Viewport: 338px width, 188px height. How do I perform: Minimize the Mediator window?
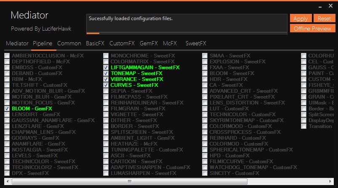320,6
